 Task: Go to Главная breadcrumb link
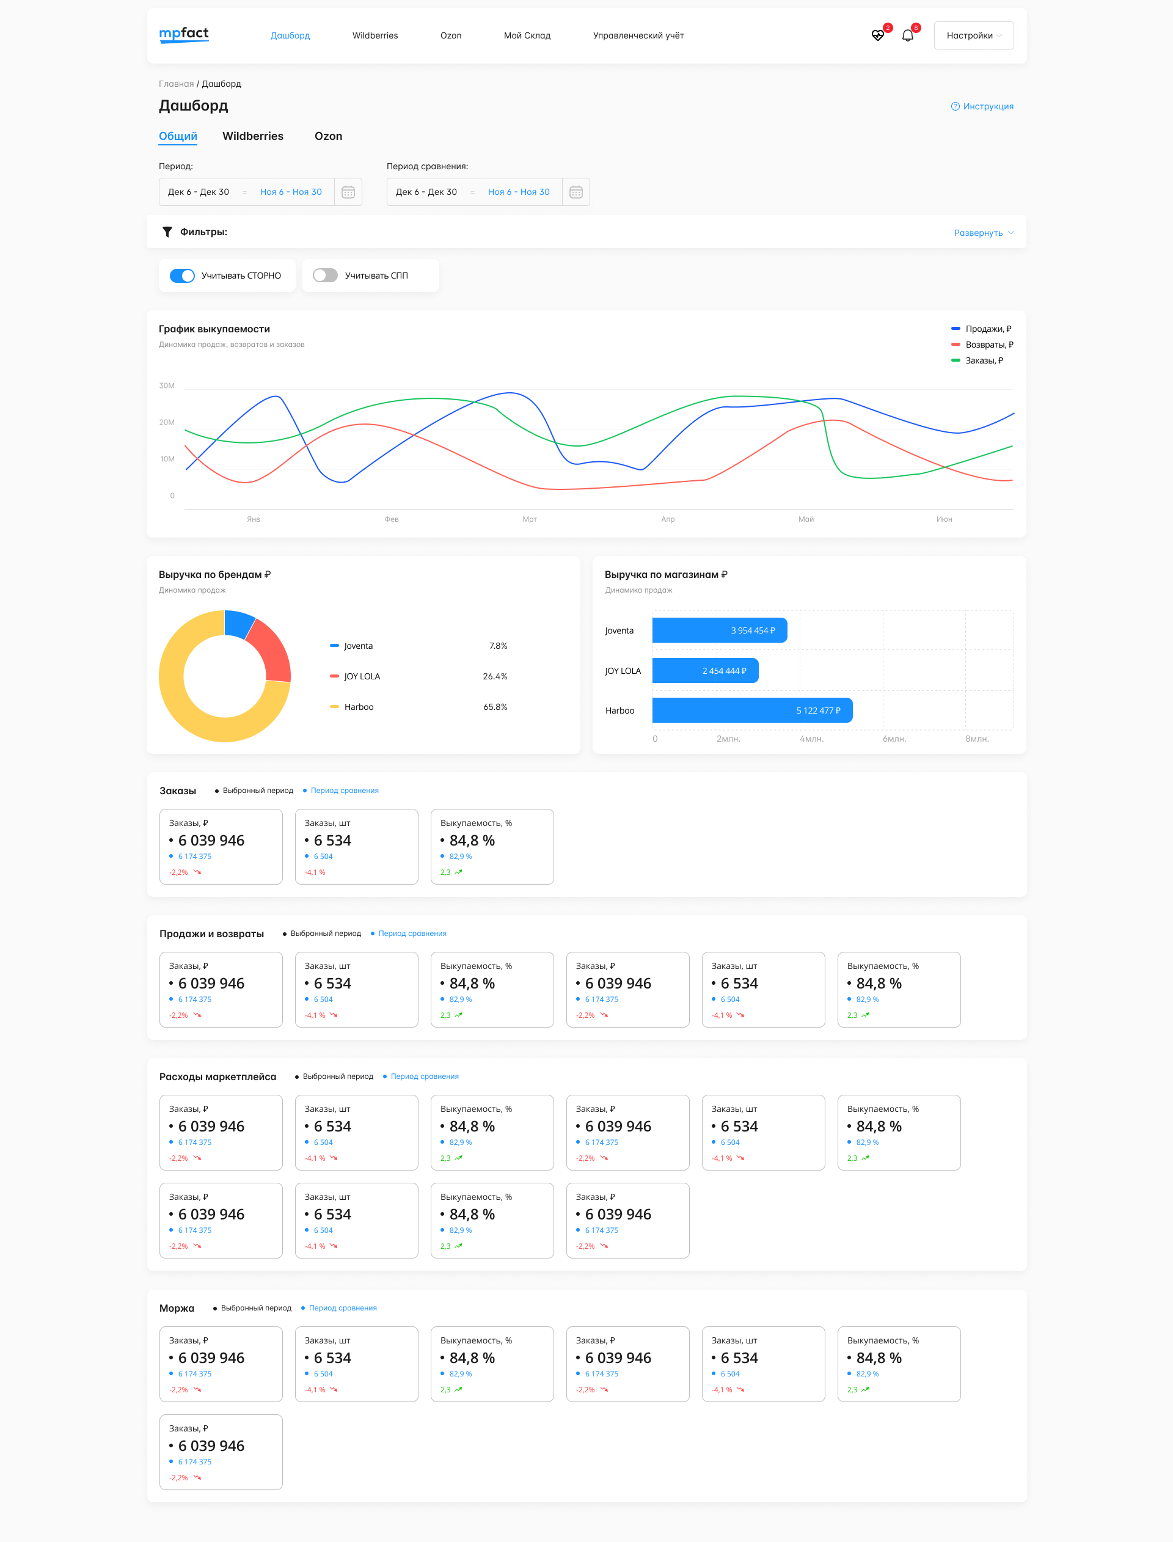[176, 84]
